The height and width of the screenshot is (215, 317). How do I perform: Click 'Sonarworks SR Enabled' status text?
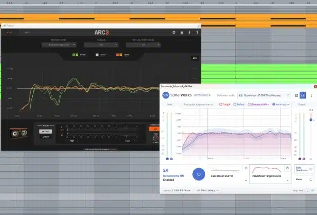(x=173, y=178)
